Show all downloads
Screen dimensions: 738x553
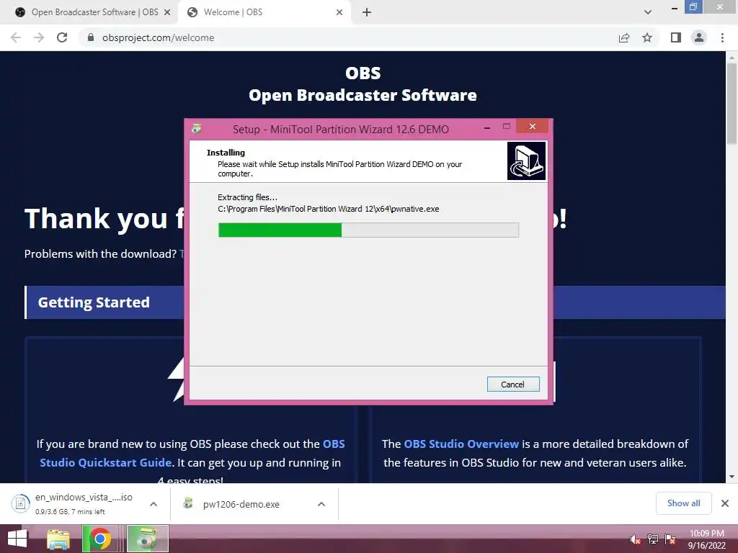pos(683,503)
